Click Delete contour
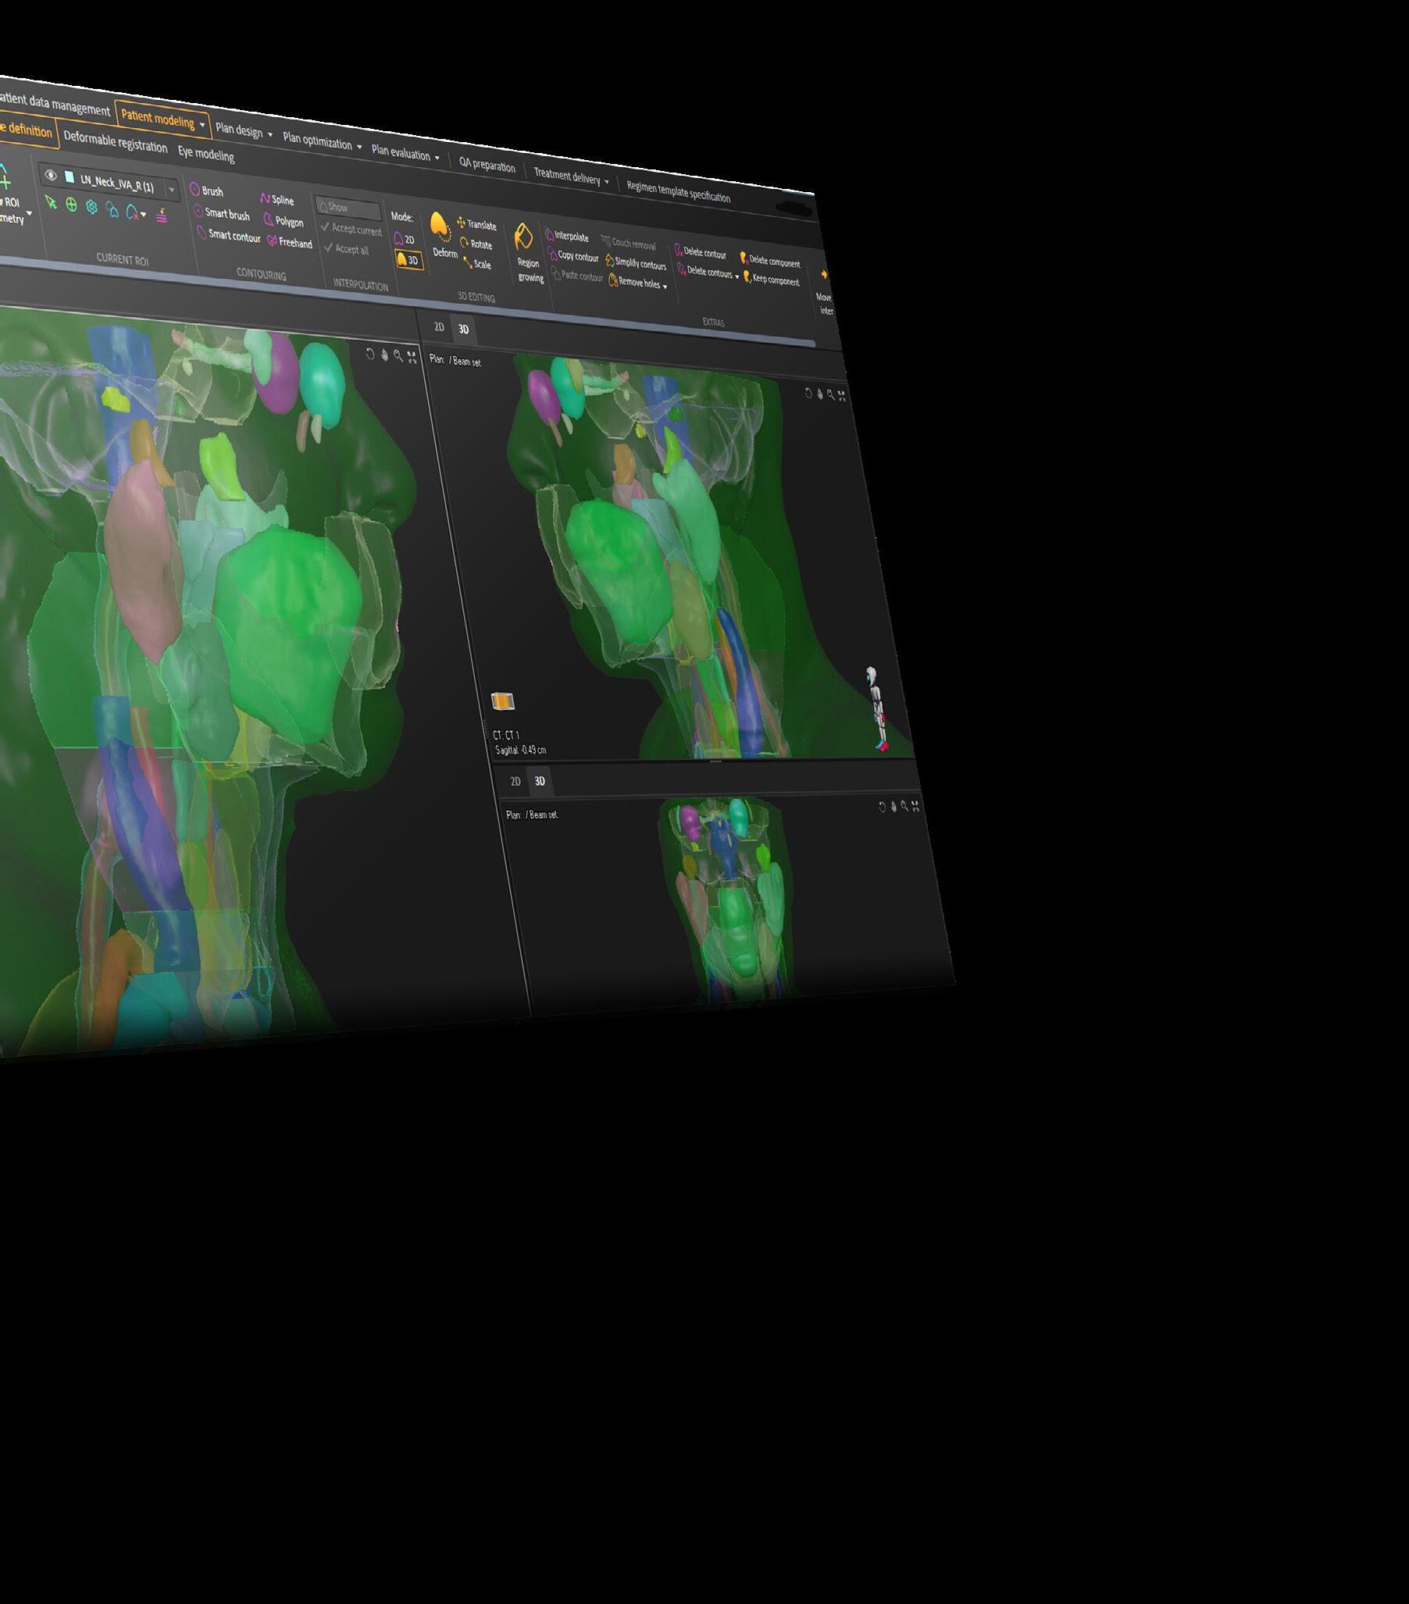The width and height of the screenshot is (1409, 1604). pos(700,252)
